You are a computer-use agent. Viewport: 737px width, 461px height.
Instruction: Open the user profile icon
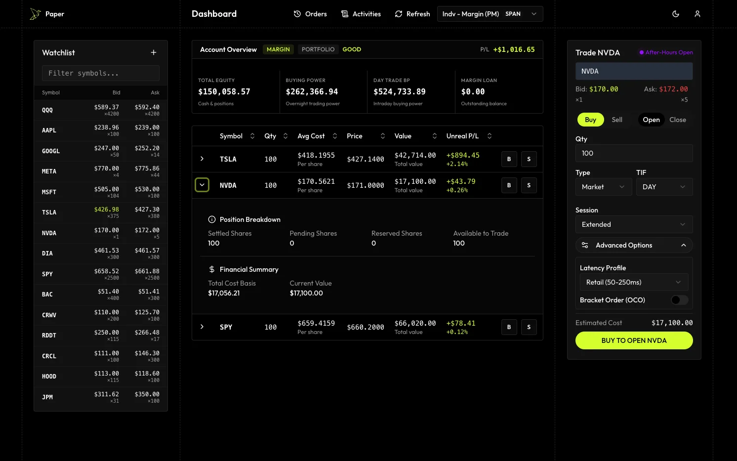pyautogui.click(x=697, y=14)
